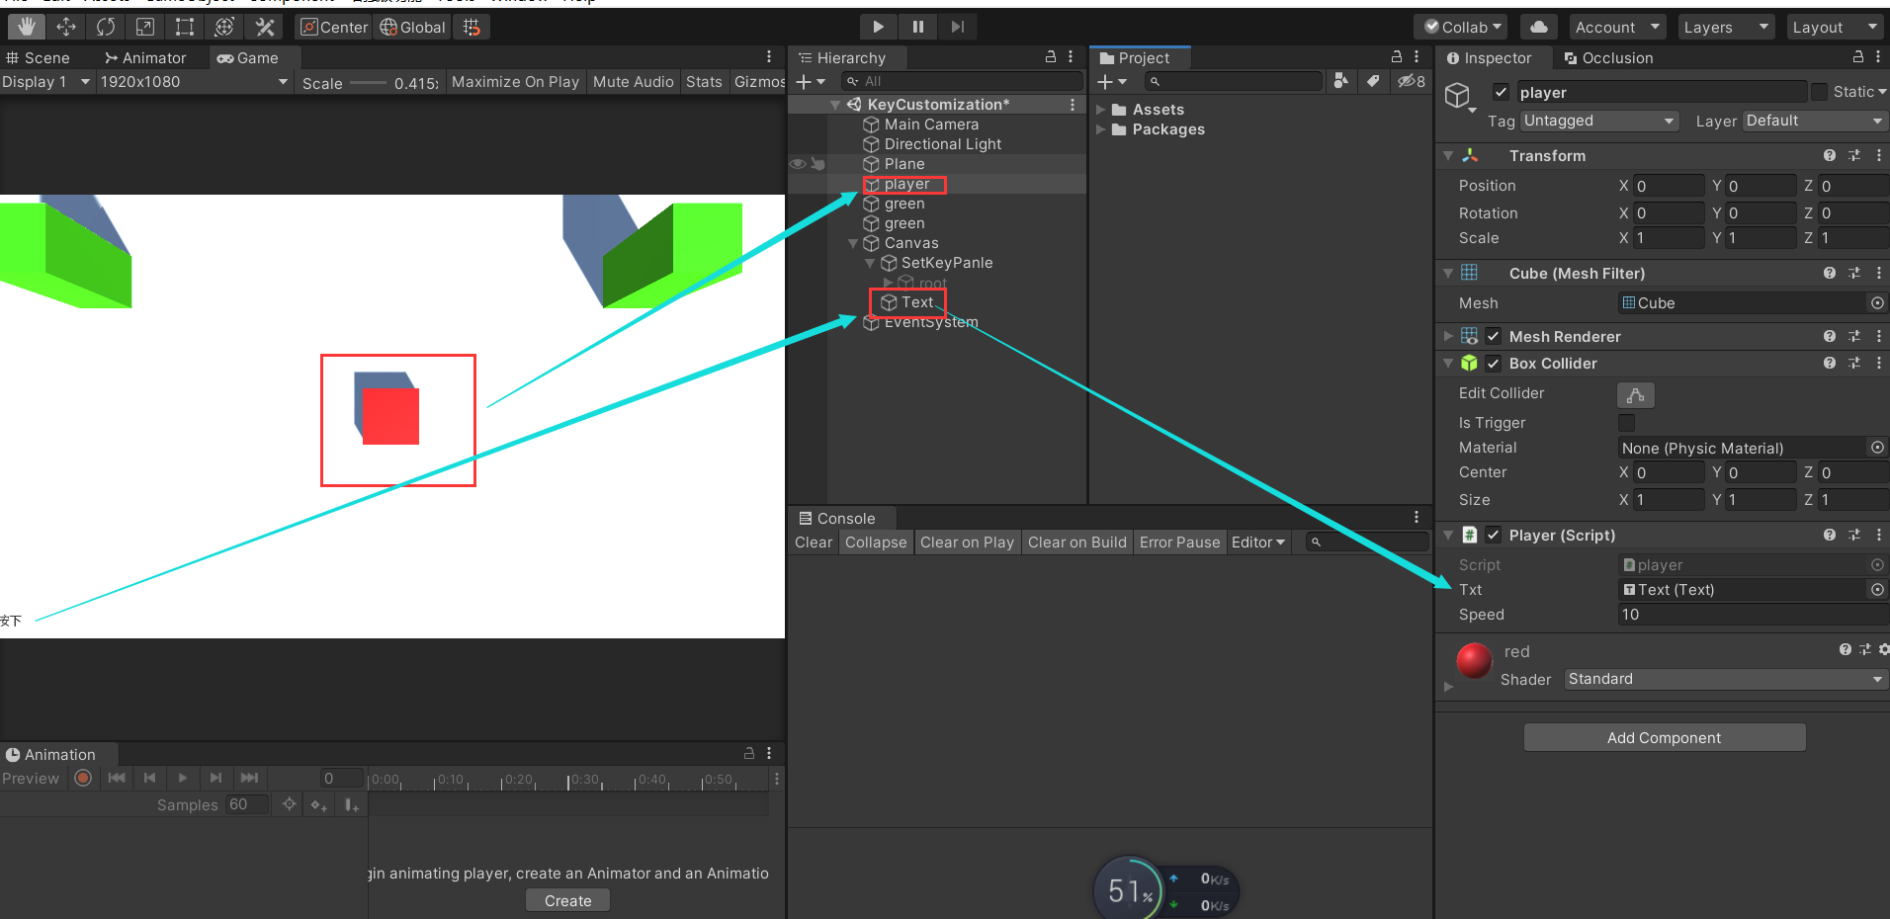Toggle the Static checkbox in Inspector
The height and width of the screenshot is (919, 1890).
coord(1819,91)
